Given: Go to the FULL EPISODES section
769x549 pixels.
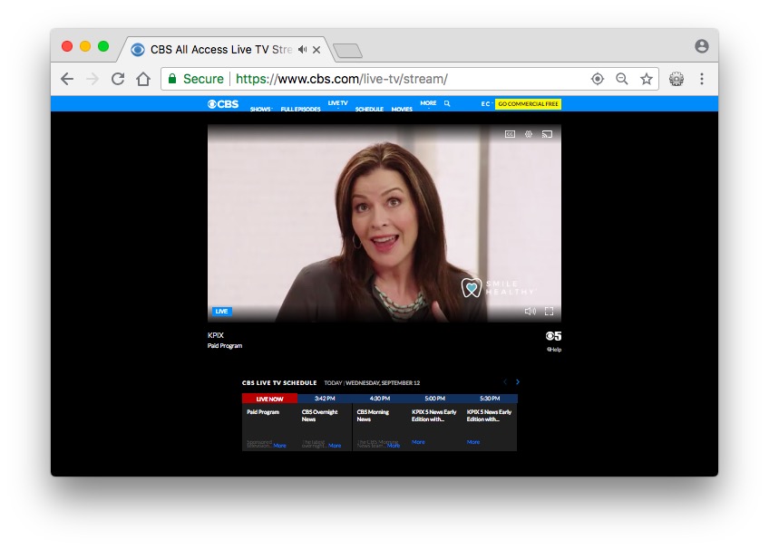Looking at the screenshot, I should [x=301, y=109].
